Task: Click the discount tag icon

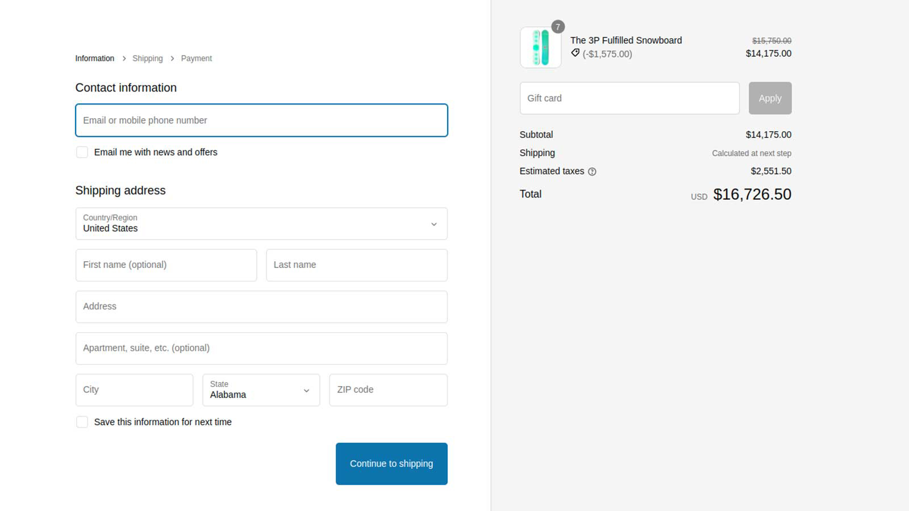Action: click(x=575, y=53)
